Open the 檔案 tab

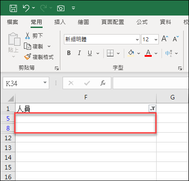click(x=12, y=22)
